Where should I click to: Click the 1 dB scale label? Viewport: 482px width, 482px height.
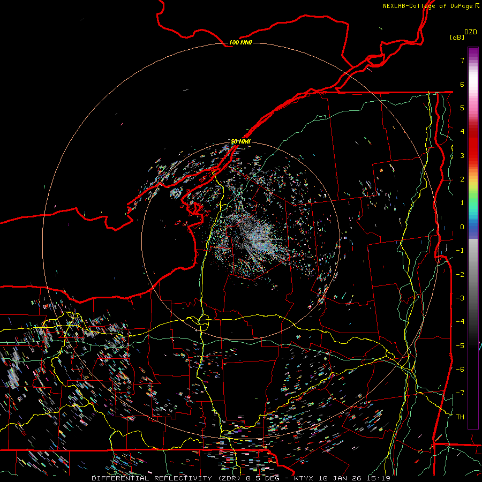462,203
